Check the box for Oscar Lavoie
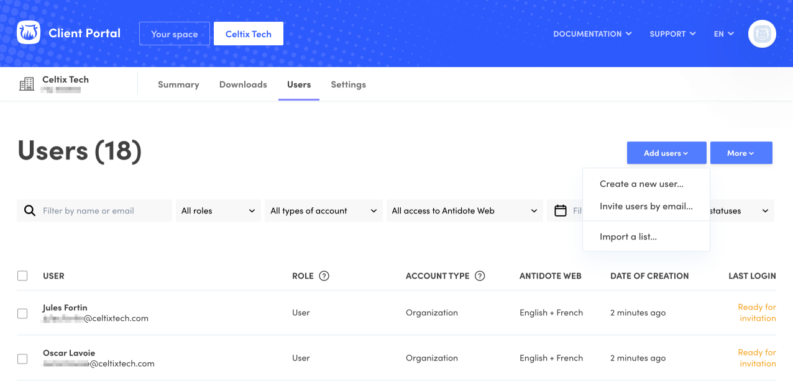793x381 pixels. tap(22, 359)
